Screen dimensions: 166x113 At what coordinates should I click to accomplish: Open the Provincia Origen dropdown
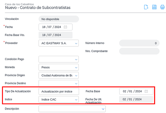pyautogui.click(x=76, y=75)
